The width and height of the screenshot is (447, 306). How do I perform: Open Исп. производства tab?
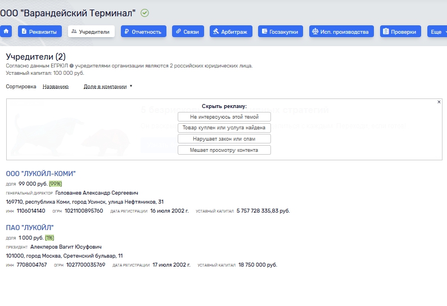[341, 31]
